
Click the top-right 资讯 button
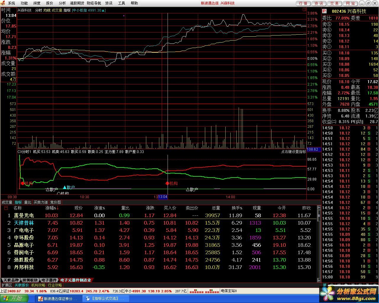pos(319,3)
